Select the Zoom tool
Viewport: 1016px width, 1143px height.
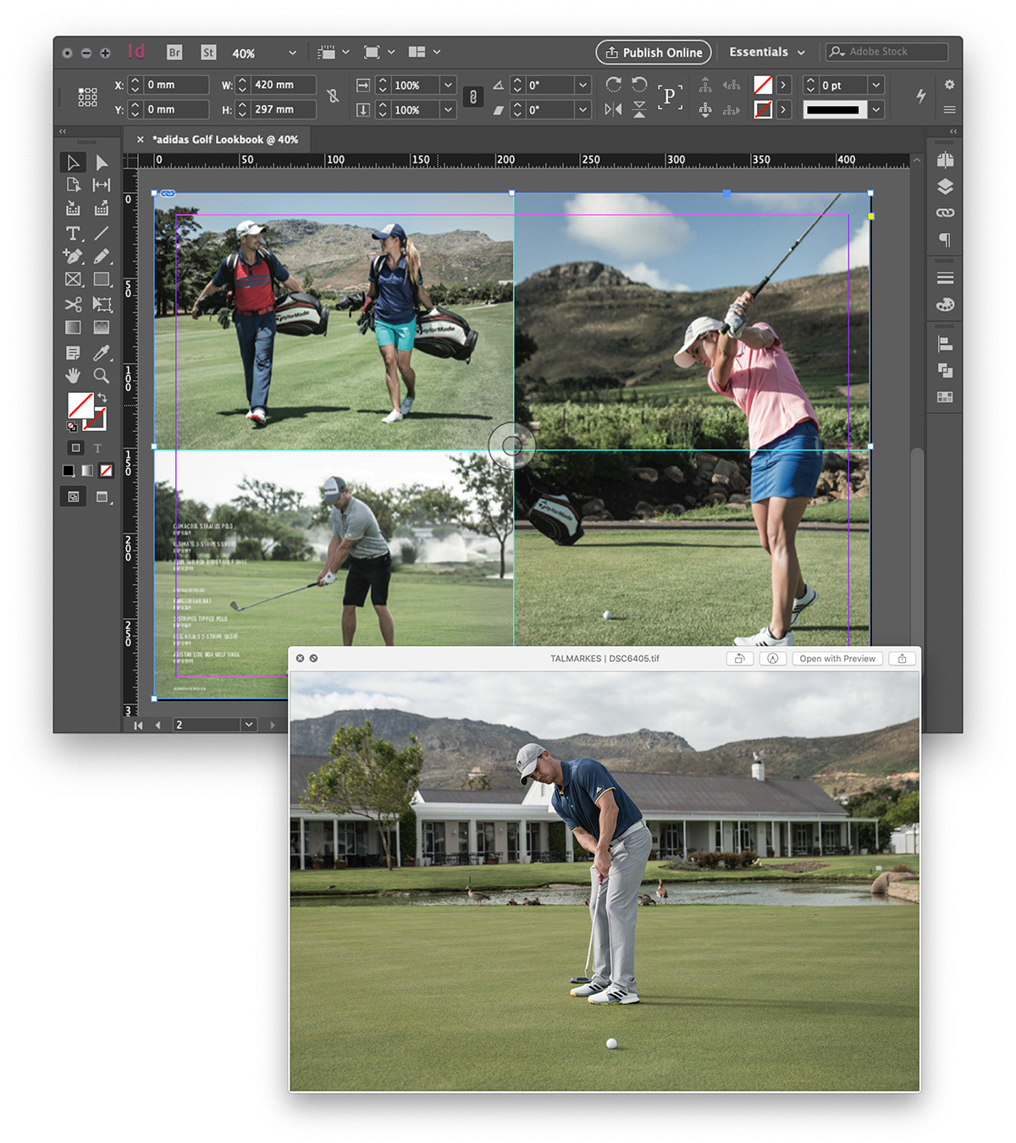(x=102, y=376)
